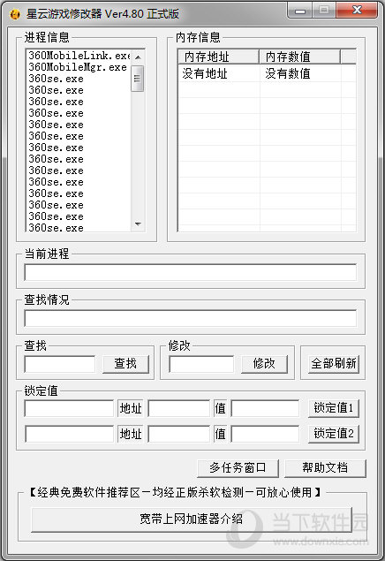
Task: Click process list scroll down arrow
Action: [x=138, y=224]
